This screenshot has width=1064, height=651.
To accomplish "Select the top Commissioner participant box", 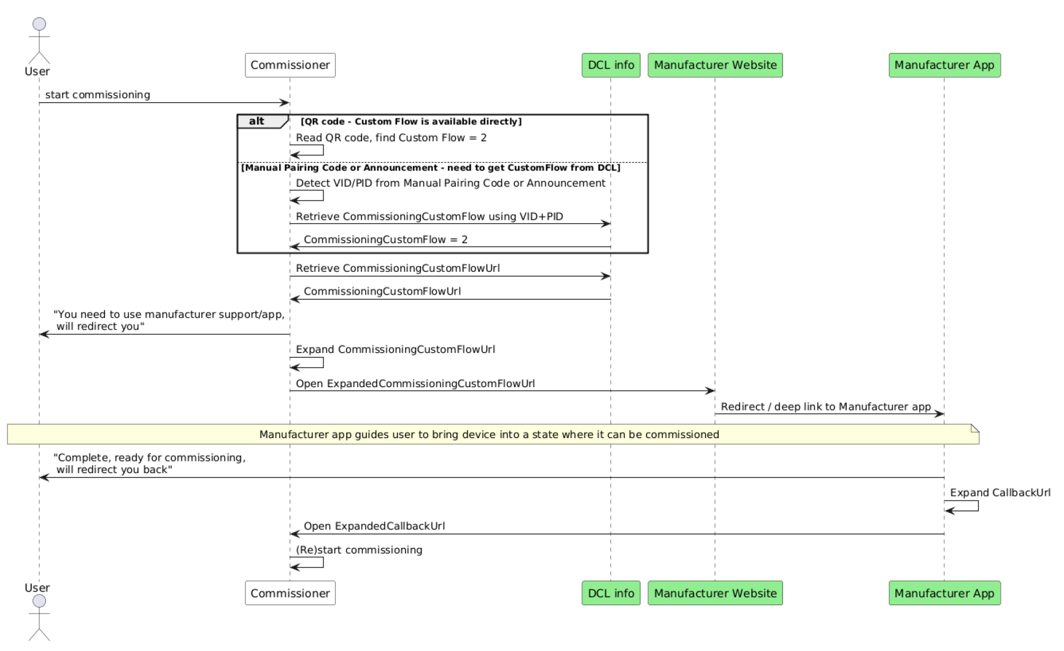I will point(290,65).
